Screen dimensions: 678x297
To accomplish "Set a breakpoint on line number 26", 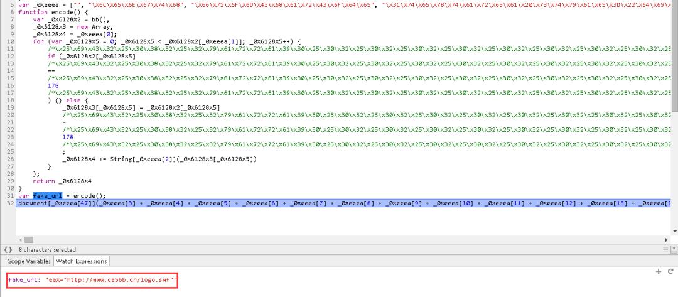I will (x=11, y=159).
